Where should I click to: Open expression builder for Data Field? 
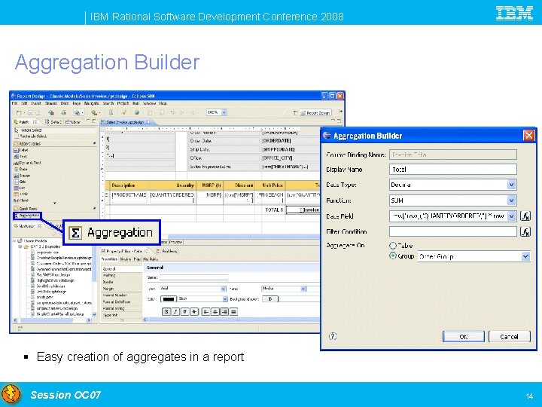pyautogui.click(x=525, y=216)
